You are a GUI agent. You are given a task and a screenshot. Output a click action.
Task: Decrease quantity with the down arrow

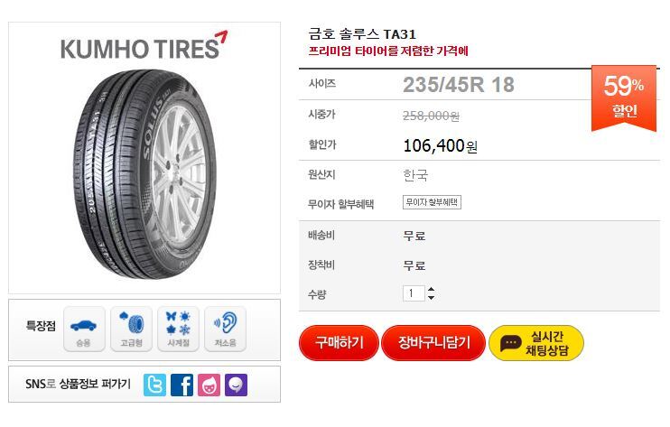(431, 297)
